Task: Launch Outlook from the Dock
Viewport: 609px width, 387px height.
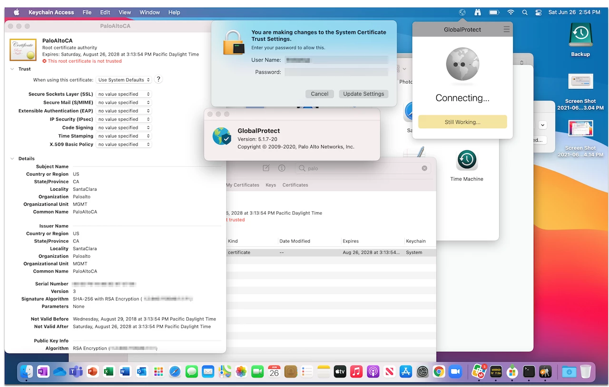Action: point(142,371)
